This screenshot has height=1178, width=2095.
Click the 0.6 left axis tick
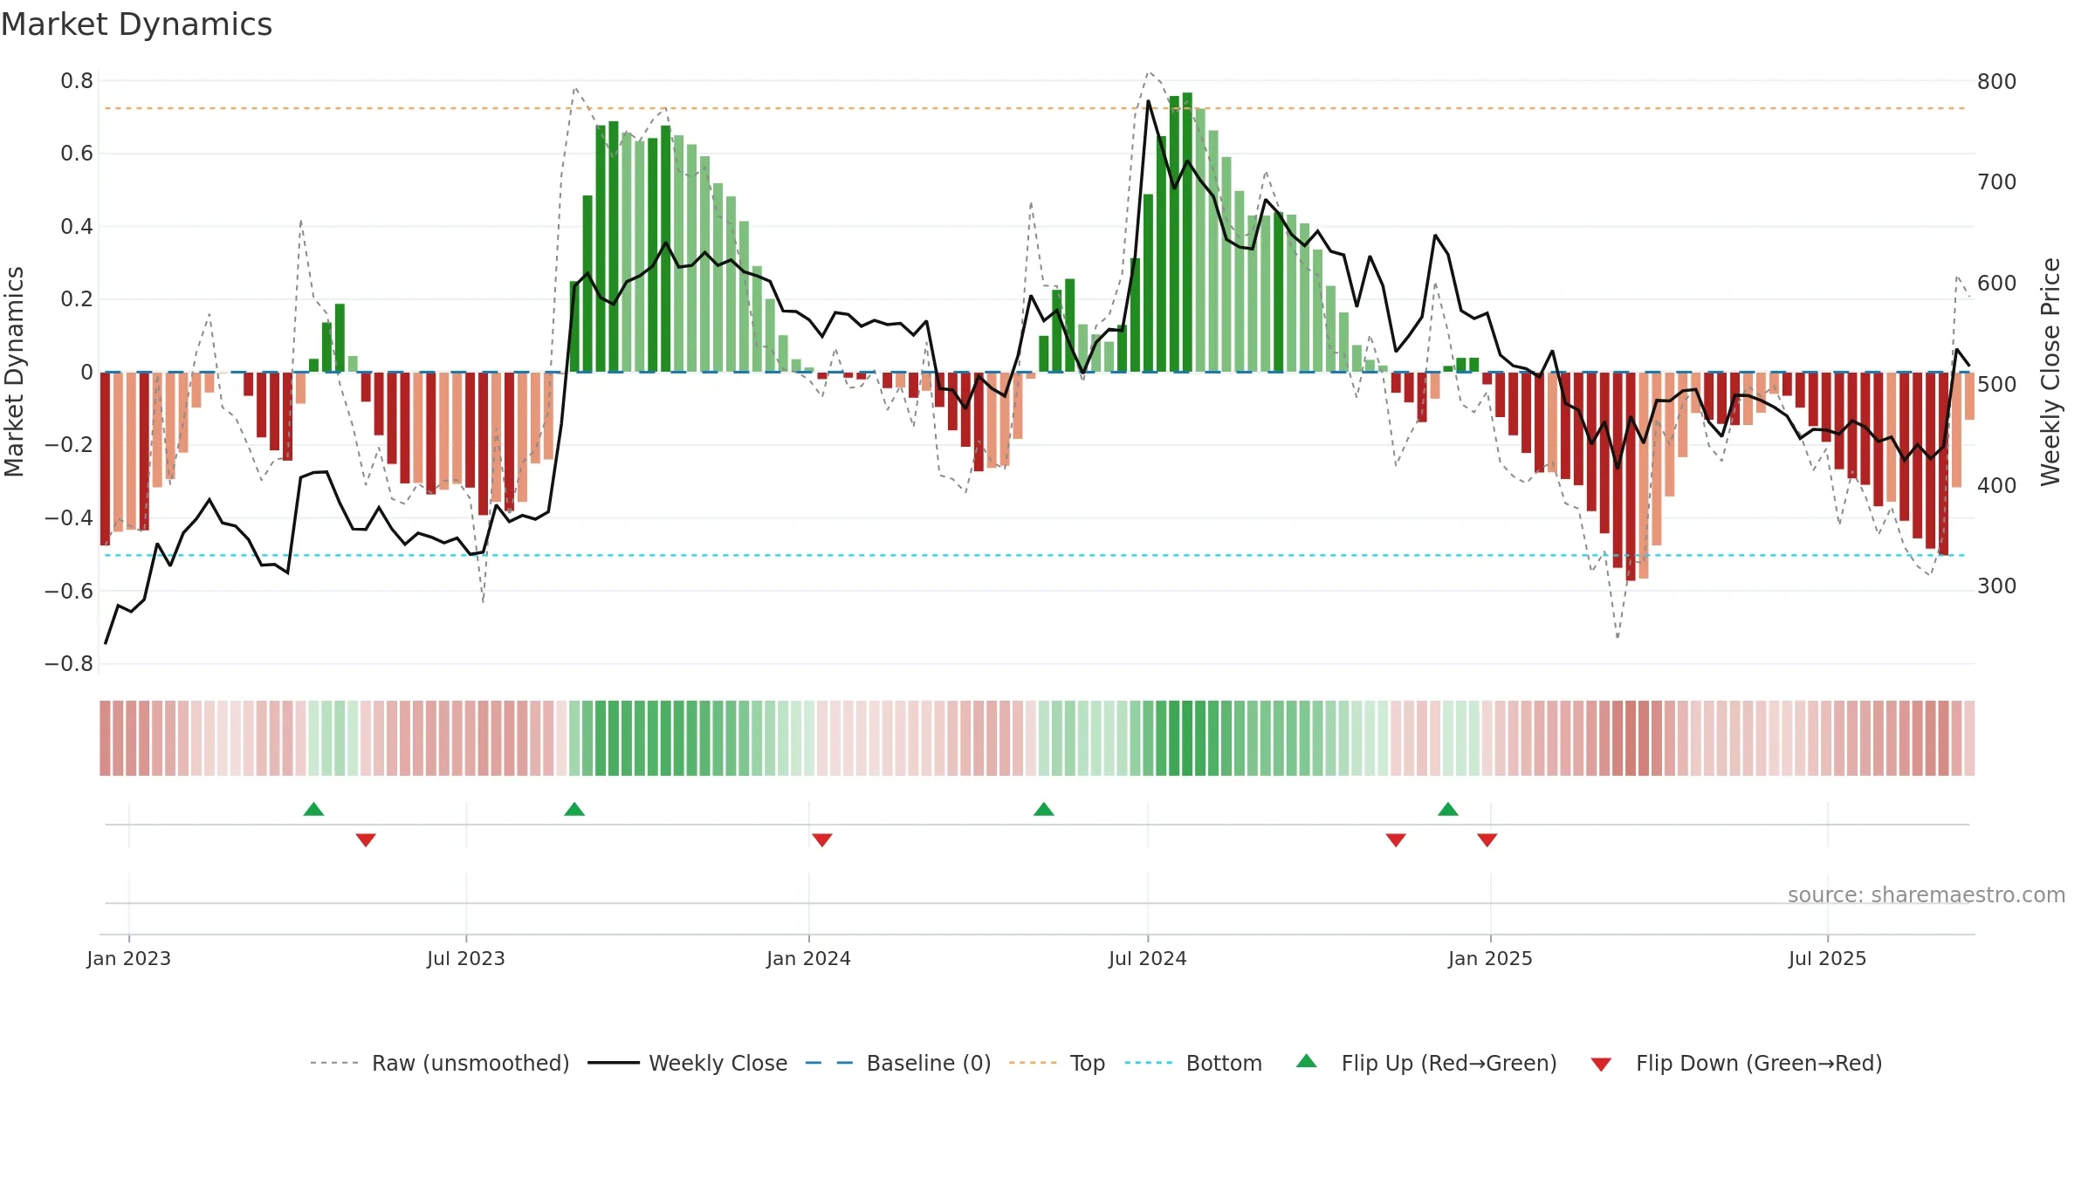tap(77, 154)
